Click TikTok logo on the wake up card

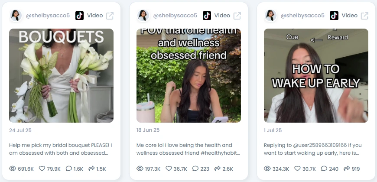coord(334,16)
